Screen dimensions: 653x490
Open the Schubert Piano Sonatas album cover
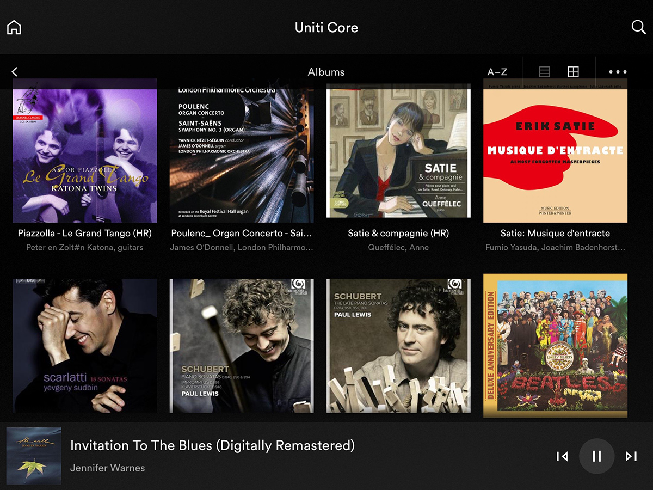coord(242,346)
